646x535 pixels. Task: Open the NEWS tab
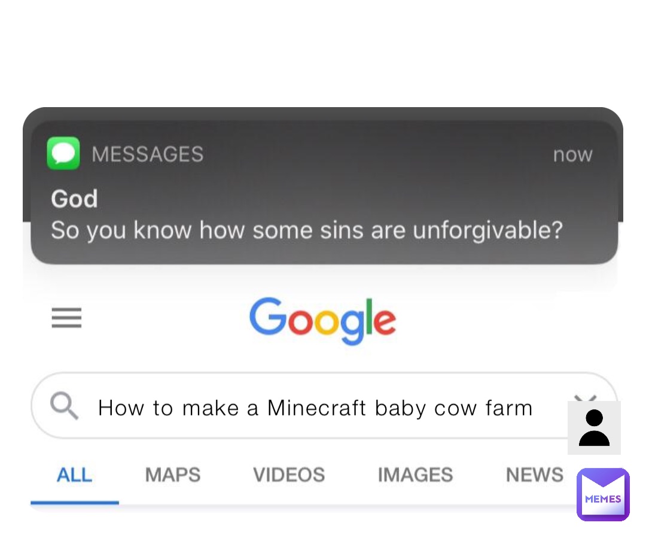pos(534,475)
